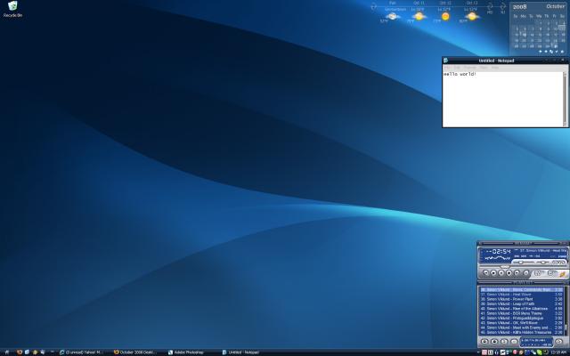Adjust Winamp balance slider
This screenshot has height=356, width=570.
click(x=542, y=262)
